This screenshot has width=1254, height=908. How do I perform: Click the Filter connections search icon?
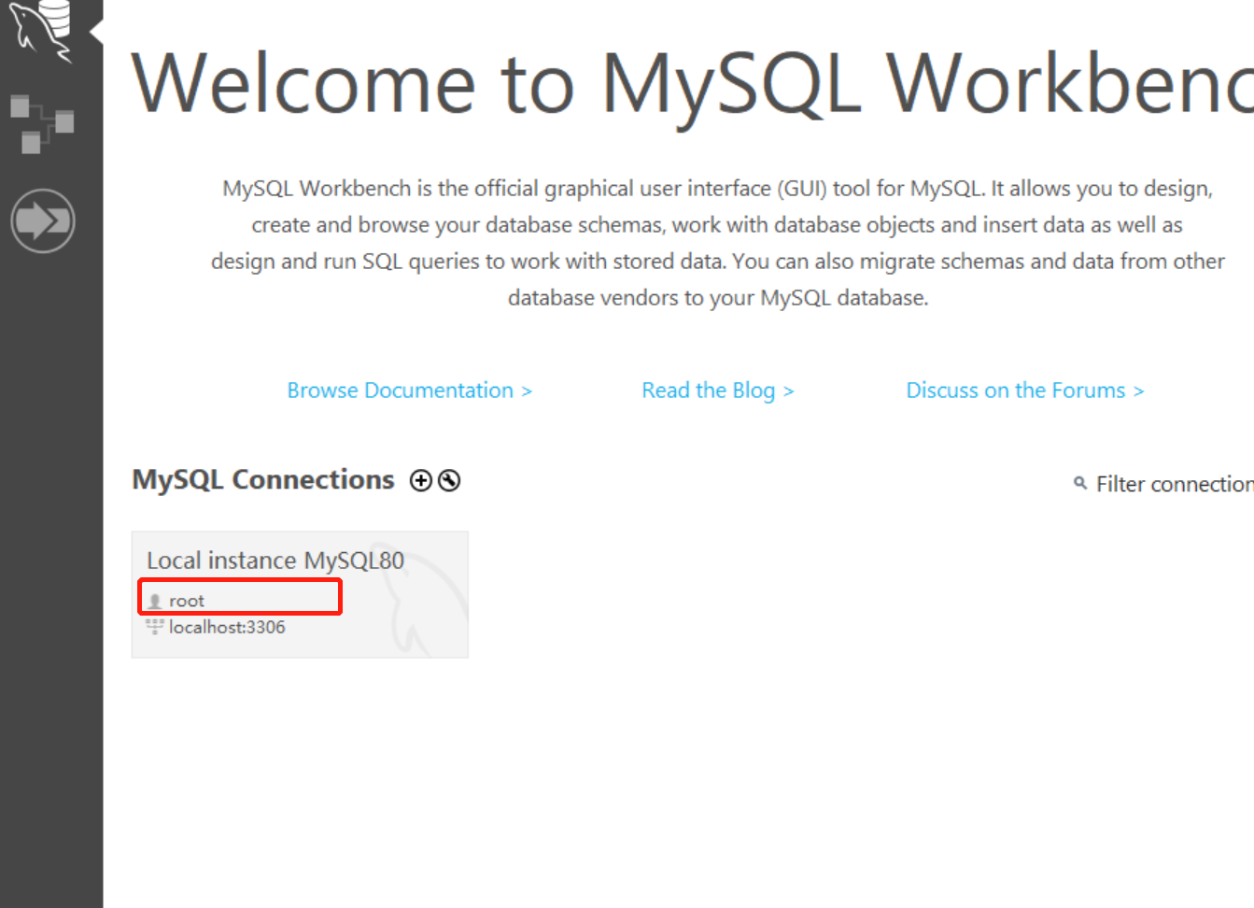click(1080, 483)
